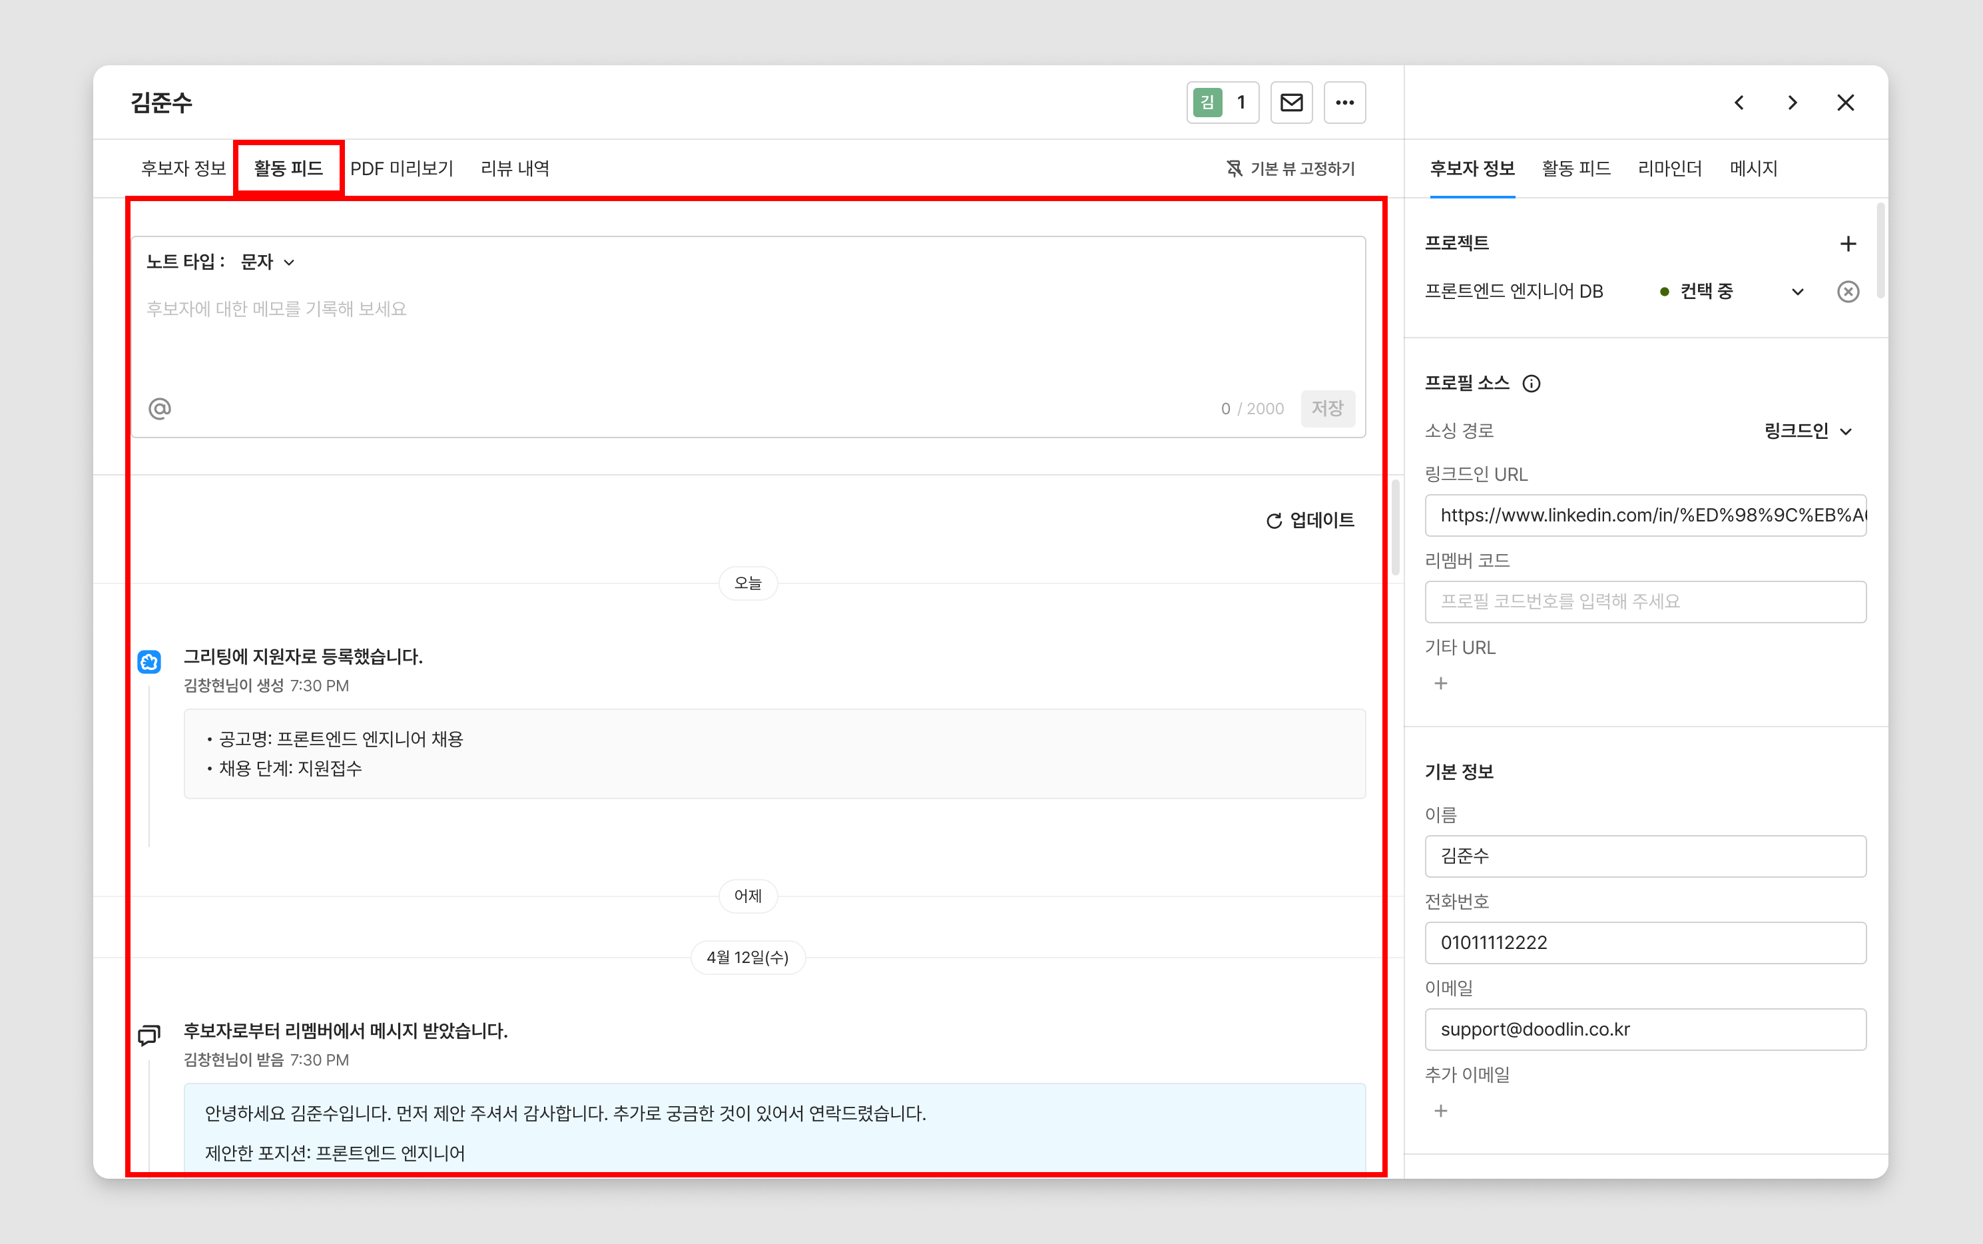
Task: Switch to PDF 미리보기 tab
Action: pyautogui.click(x=402, y=168)
